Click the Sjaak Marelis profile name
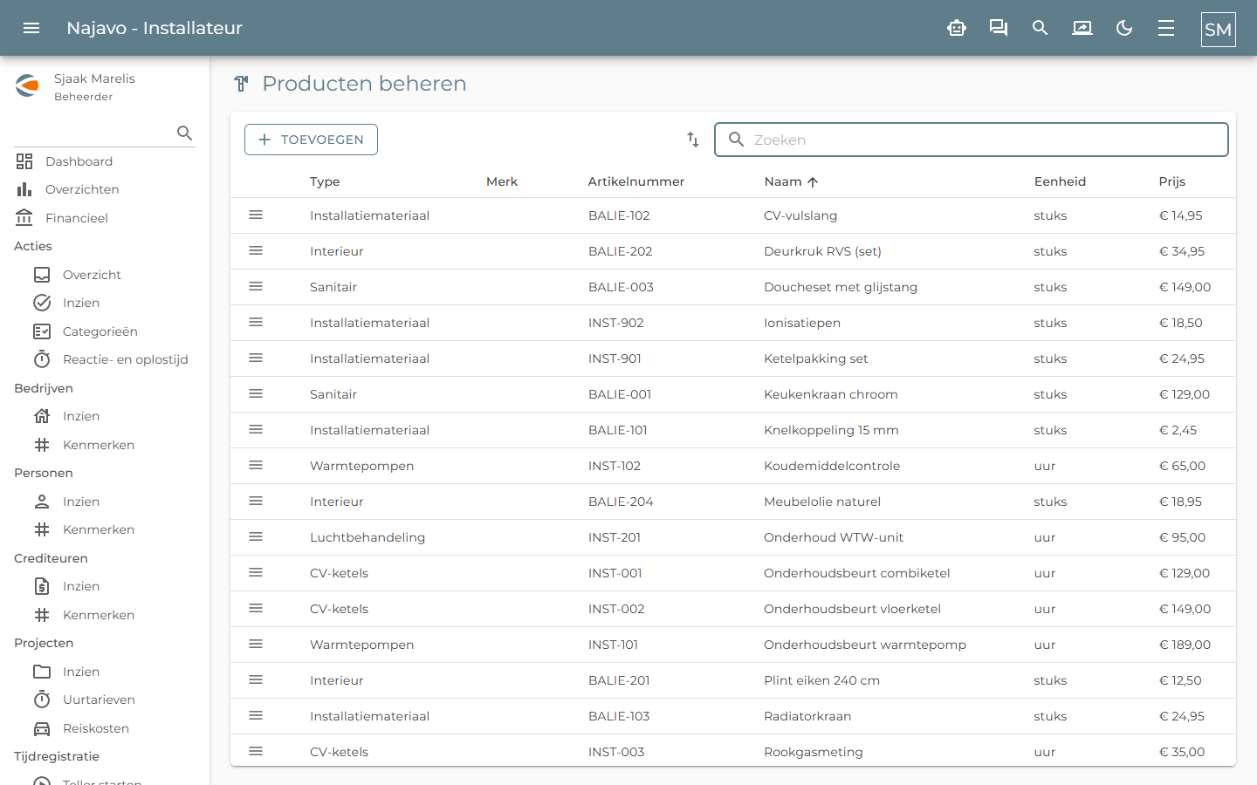Image resolution: width=1257 pixels, height=785 pixels. [x=94, y=78]
